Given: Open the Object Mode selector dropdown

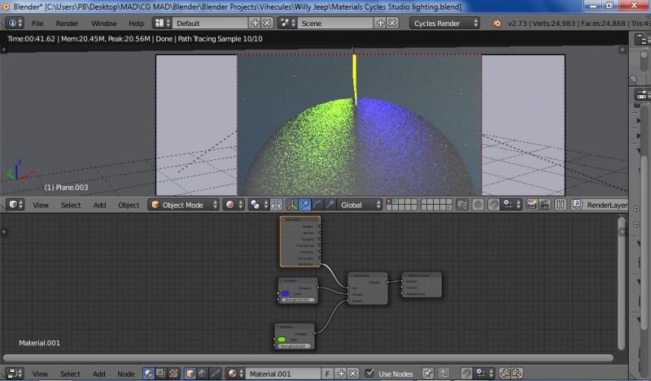Looking at the screenshot, I should [183, 205].
